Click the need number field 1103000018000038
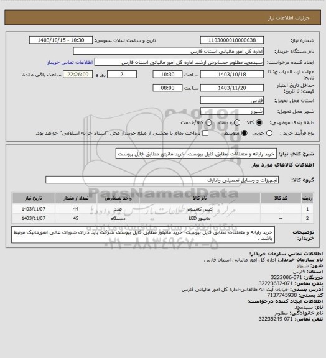Screen dimensions: 326x358 232,40
